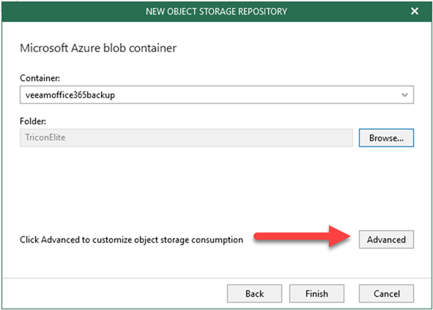Screen dimensions: 433x310
Task: Click the small down-arrow icon in container box
Action: (x=404, y=95)
